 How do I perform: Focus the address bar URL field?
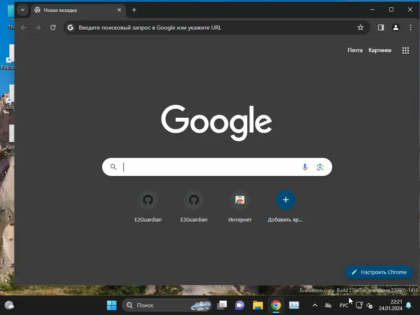click(217, 27)
